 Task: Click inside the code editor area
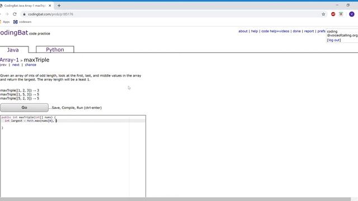73,156
